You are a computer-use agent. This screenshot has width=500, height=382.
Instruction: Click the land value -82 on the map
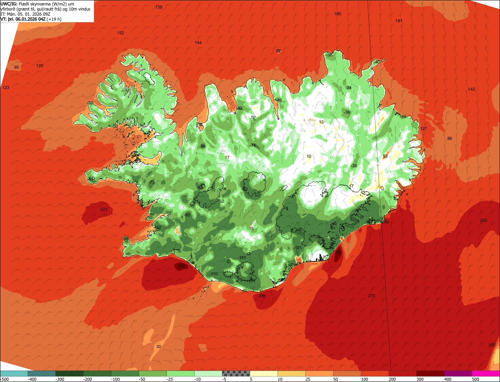[x=200, y=187]
